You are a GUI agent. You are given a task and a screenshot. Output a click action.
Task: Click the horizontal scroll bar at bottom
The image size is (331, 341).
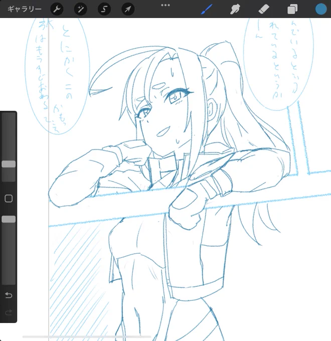click(87, 337)
